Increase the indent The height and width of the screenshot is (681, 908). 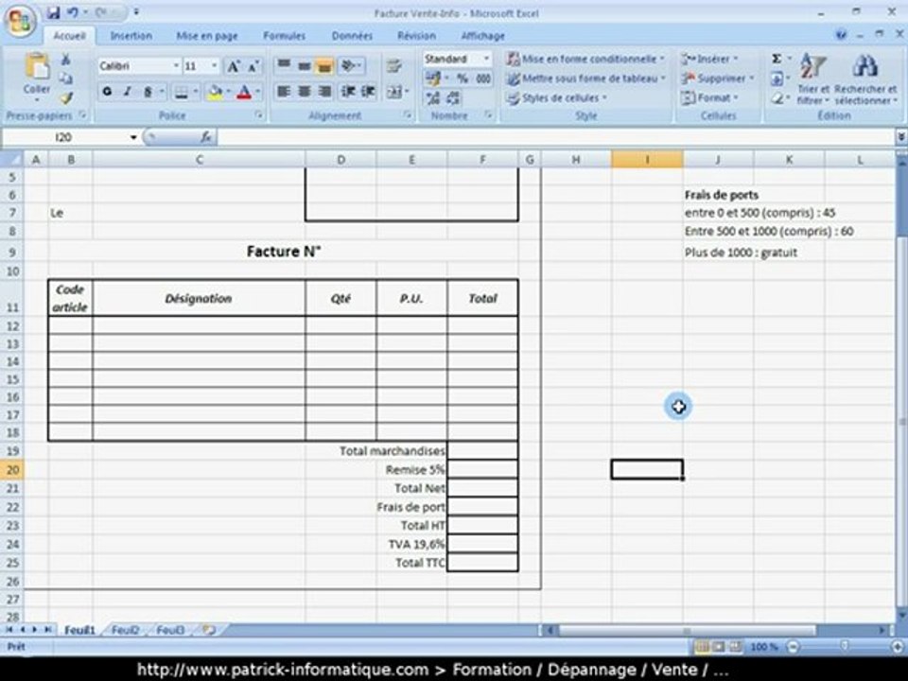pyautogui.click(x=368, y=92)
